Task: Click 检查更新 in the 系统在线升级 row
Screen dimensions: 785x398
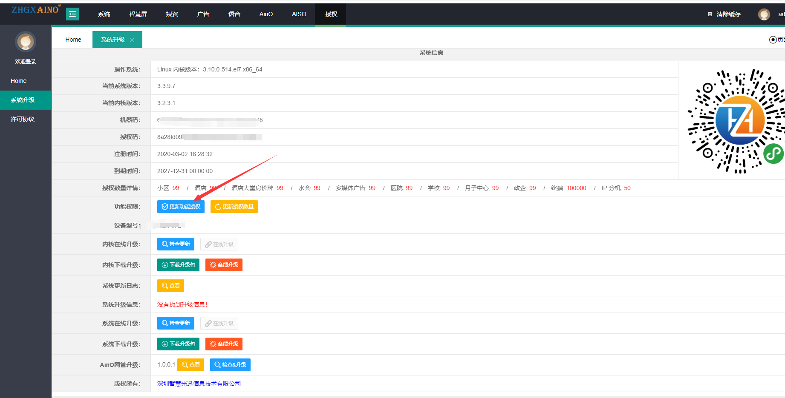Action: point(176,323)
